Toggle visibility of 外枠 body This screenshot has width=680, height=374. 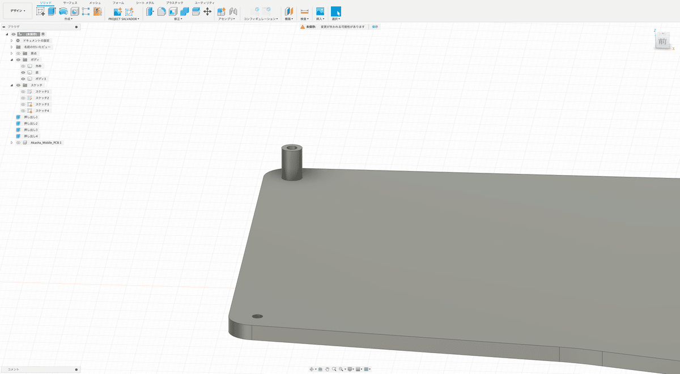pyautogui.click(x=23, y=66)
